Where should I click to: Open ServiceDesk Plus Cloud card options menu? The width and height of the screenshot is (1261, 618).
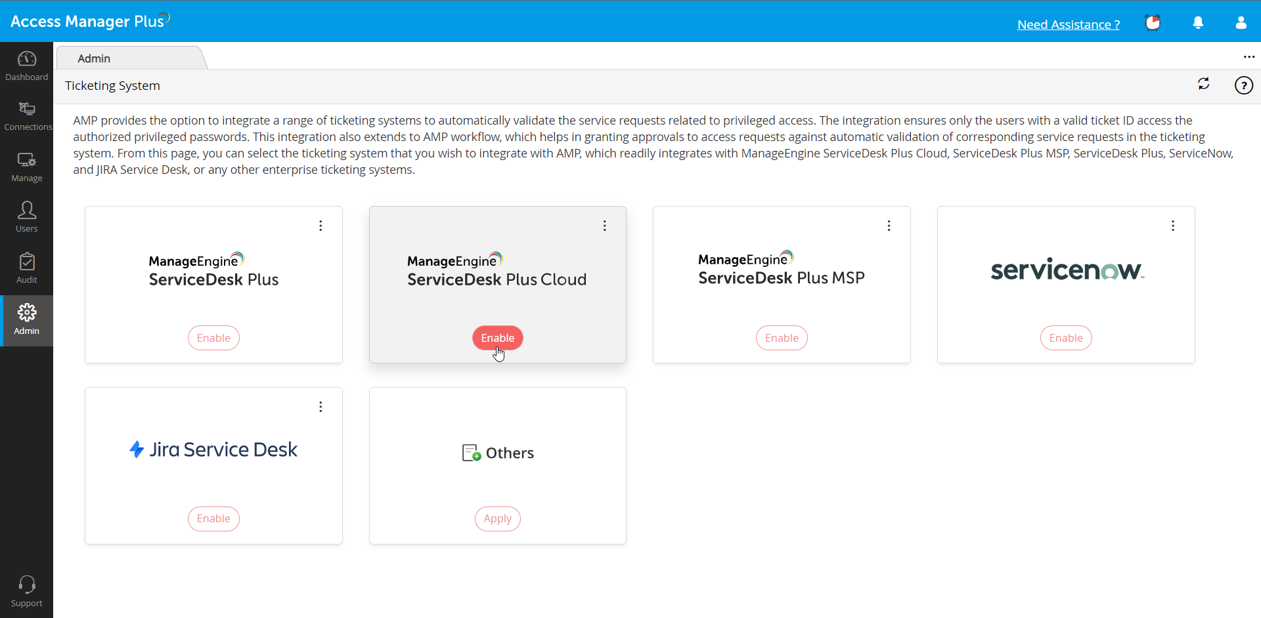pyautogui.click(x=604, y=226)
